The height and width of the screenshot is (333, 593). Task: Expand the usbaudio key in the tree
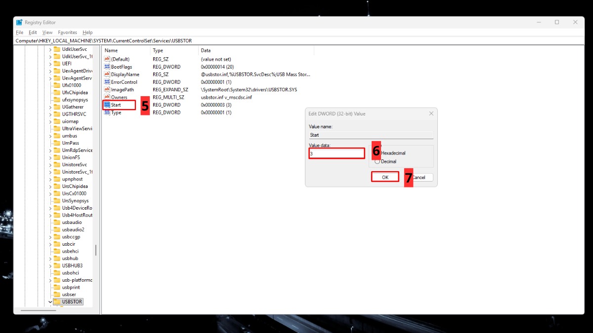(x=50, y=222)
